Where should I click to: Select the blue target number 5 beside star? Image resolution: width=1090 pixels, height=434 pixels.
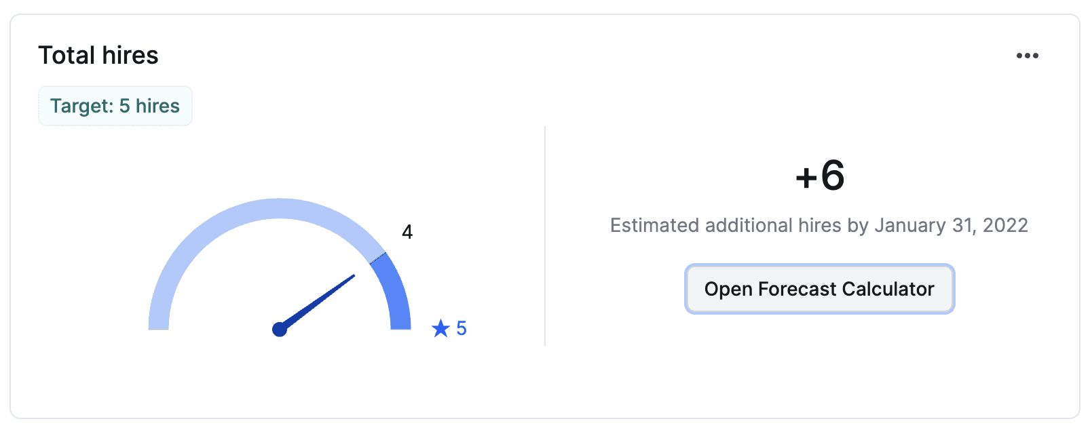(x=462, y=329)
